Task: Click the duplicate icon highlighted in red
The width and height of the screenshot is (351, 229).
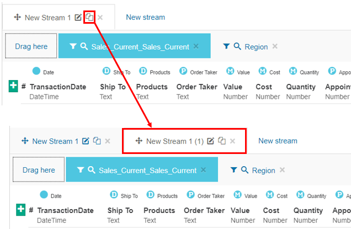Action: 89,18
